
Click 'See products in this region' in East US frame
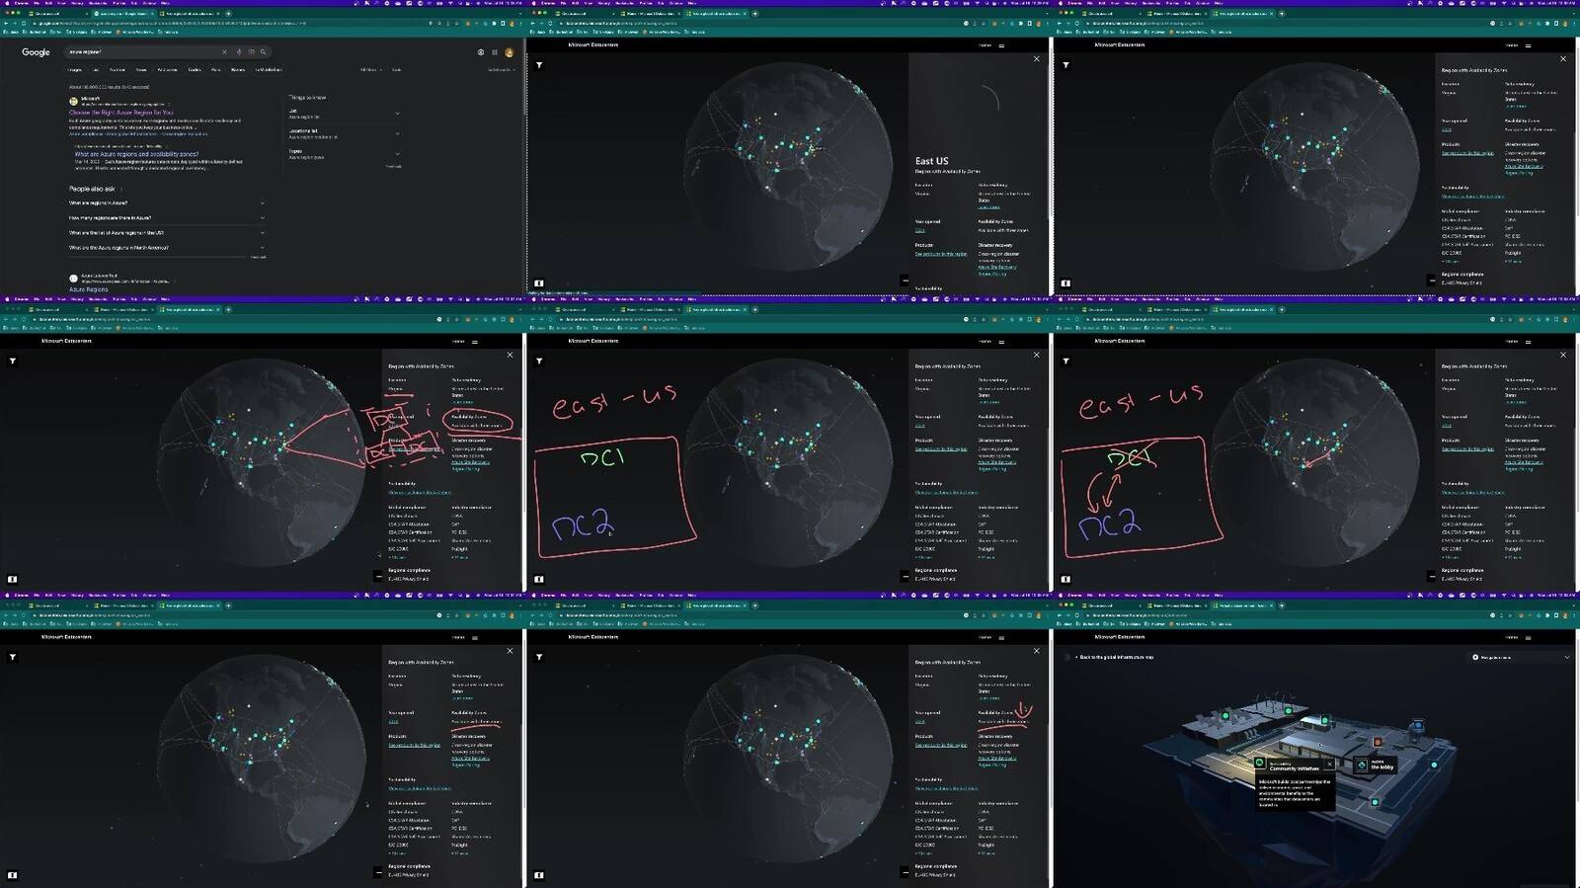click(x=941, y=254)
